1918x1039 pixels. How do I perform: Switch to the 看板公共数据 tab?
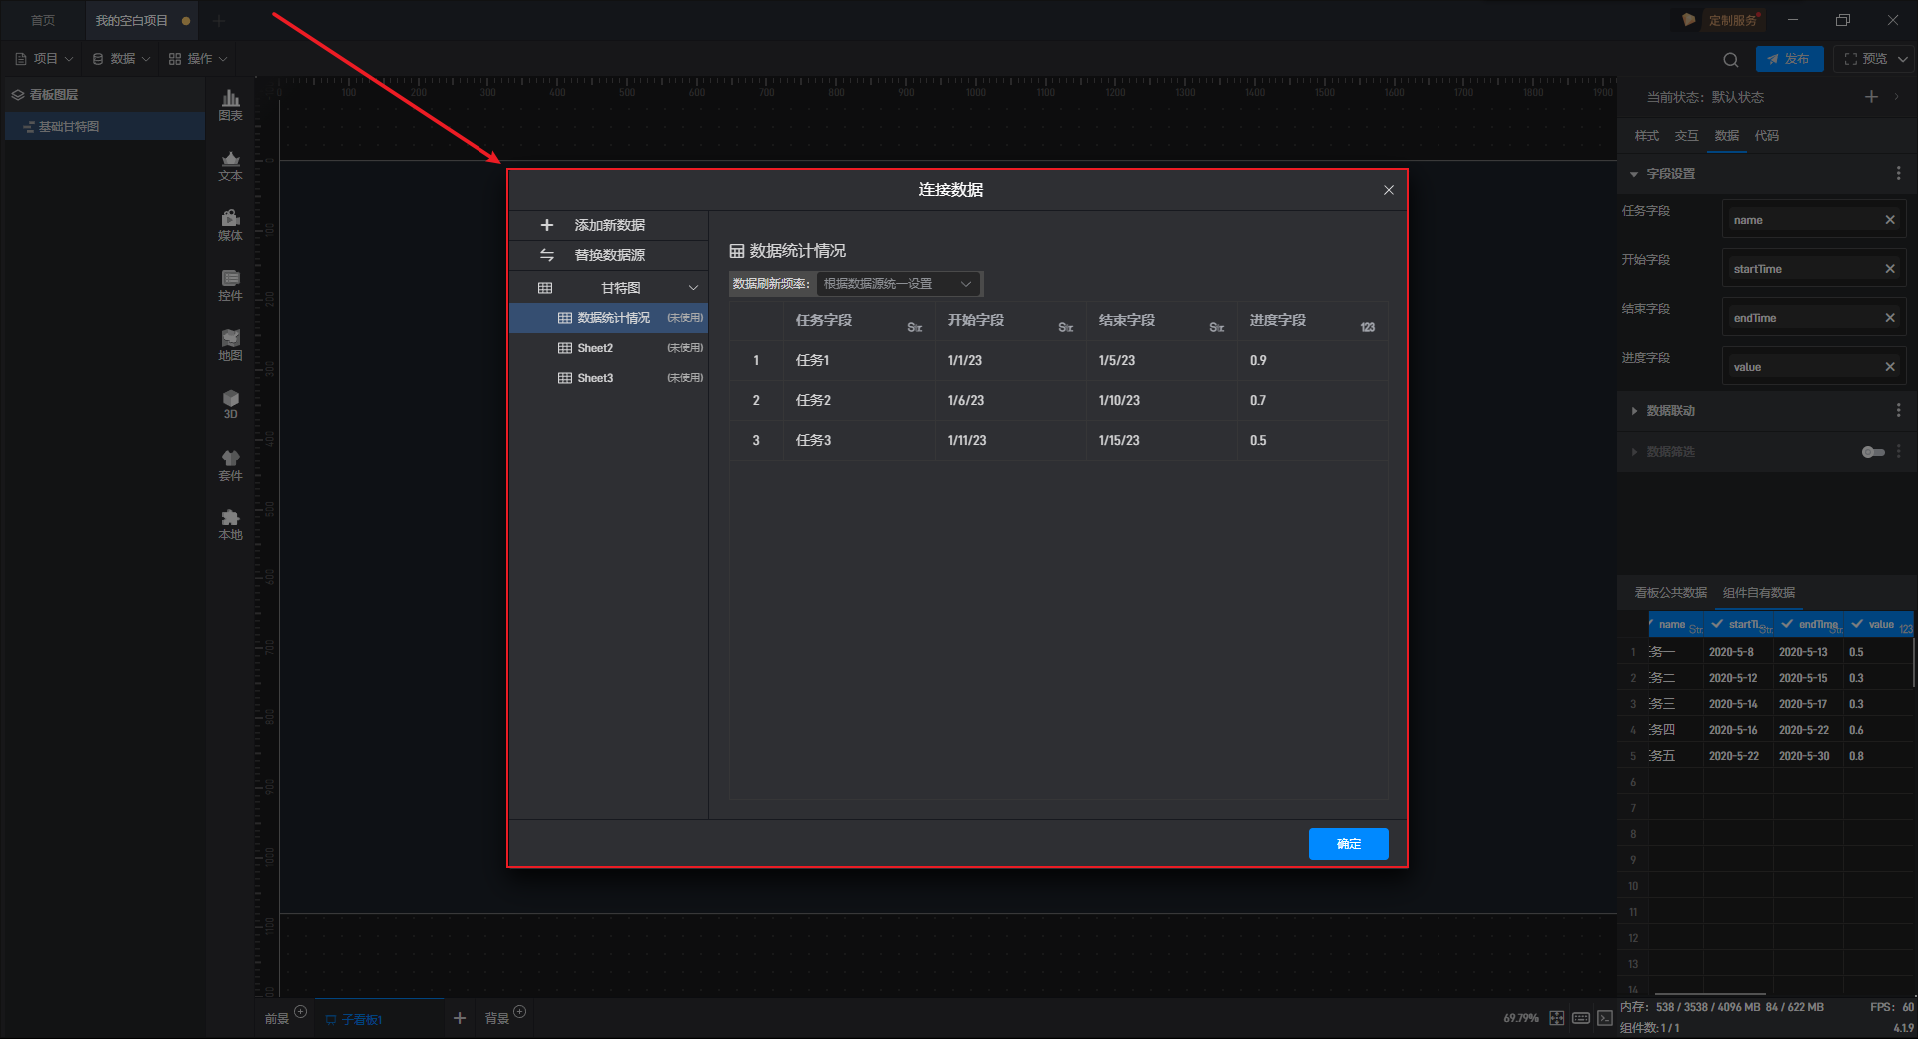1670,593
